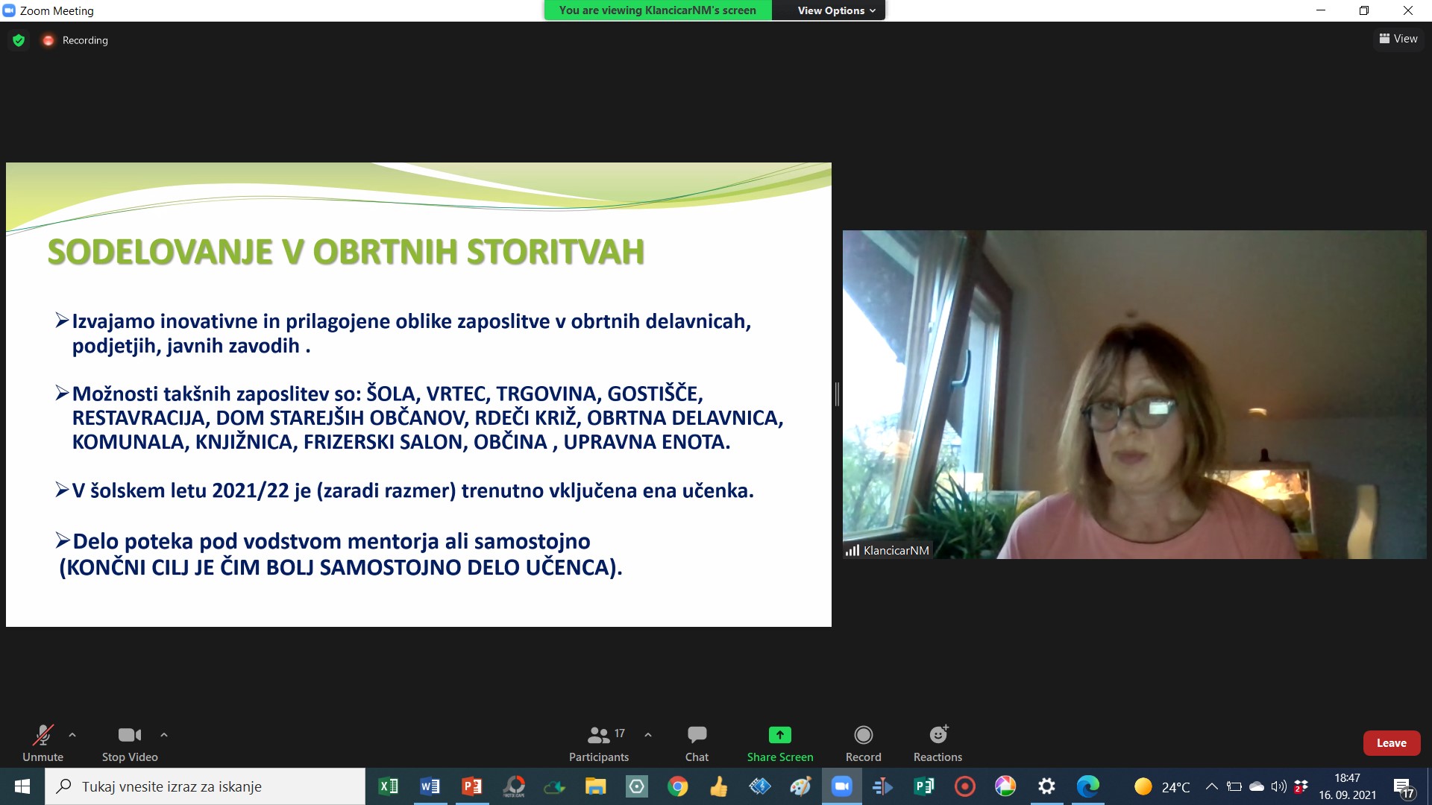Open weather widget showing 24°C
The height and width of the screenshot is (805, 1432).
(1162, 786)
